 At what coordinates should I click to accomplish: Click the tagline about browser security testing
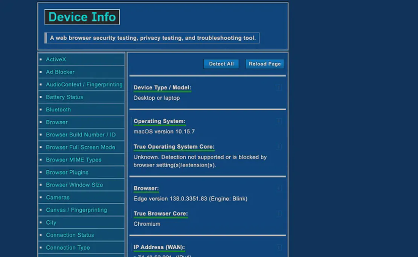(x=153, y=38)
